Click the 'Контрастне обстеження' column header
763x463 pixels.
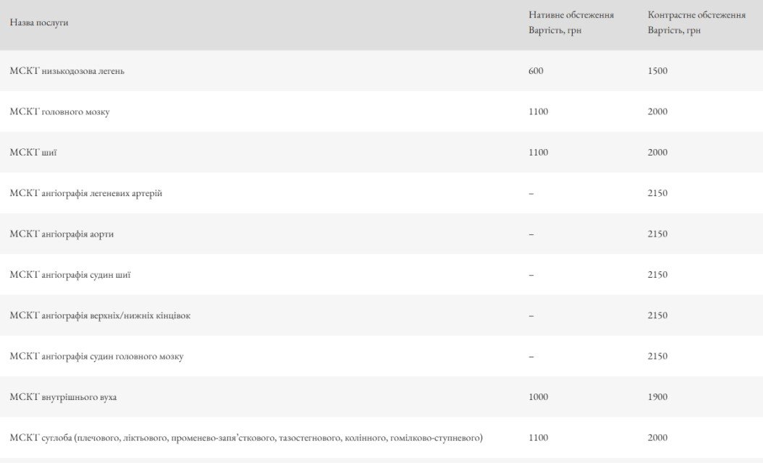695,15
